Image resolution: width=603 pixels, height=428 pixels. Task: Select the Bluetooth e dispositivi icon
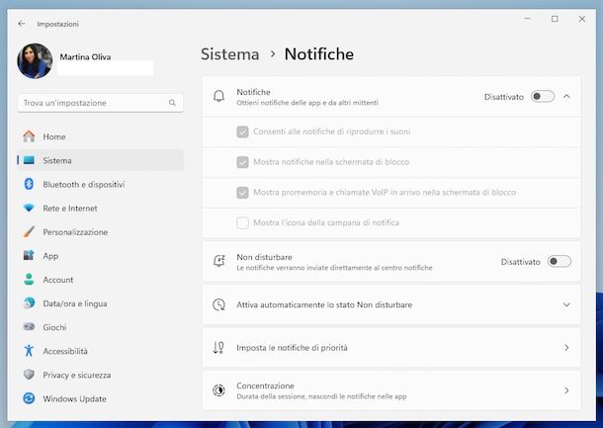click(29, 184)
